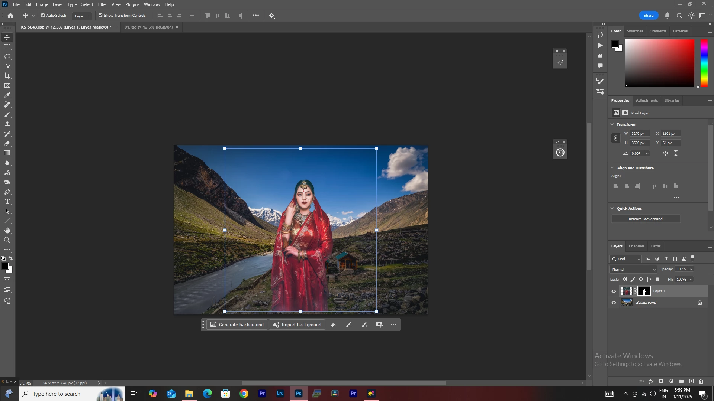This screenshot has width=714, height=401.
Task: Select the Zoom tool
Action: click(x=7, y=240)
